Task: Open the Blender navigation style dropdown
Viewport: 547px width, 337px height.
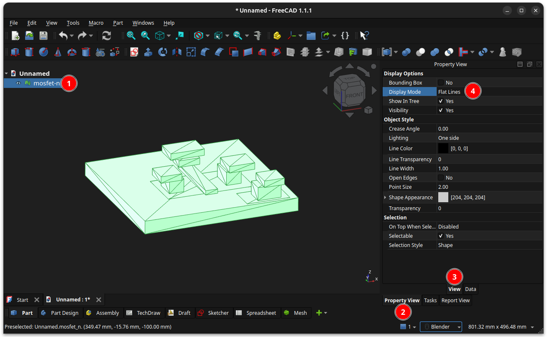Action: point(441,327)
